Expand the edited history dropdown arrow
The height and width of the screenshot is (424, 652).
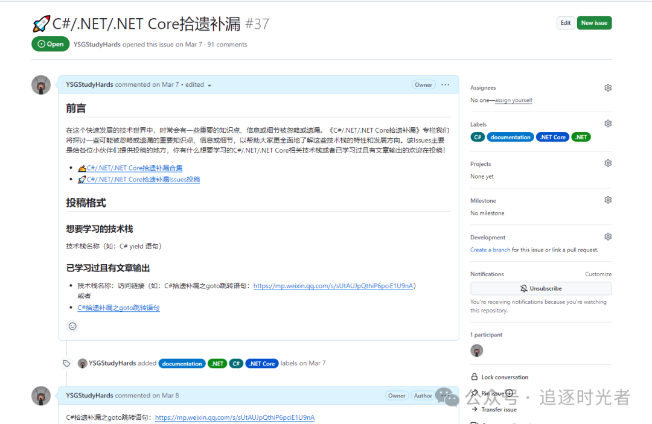209,86
